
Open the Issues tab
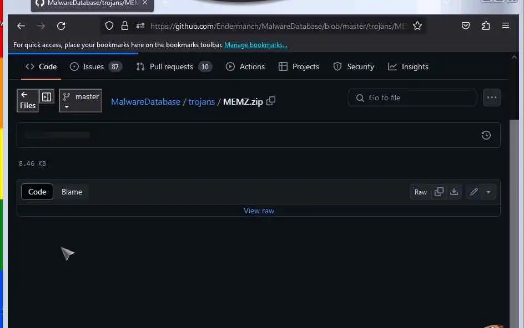[x=96, y=66]
